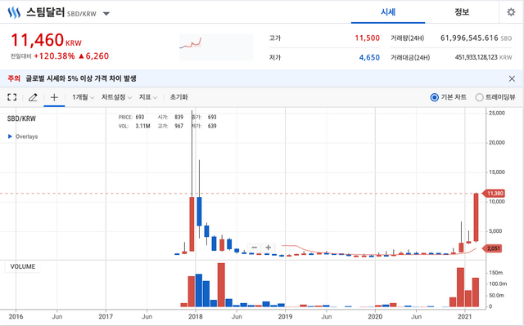Open the 지표 indicators dropdown
The width and height of the screenshot is (524, 326).
coord(148,97)
